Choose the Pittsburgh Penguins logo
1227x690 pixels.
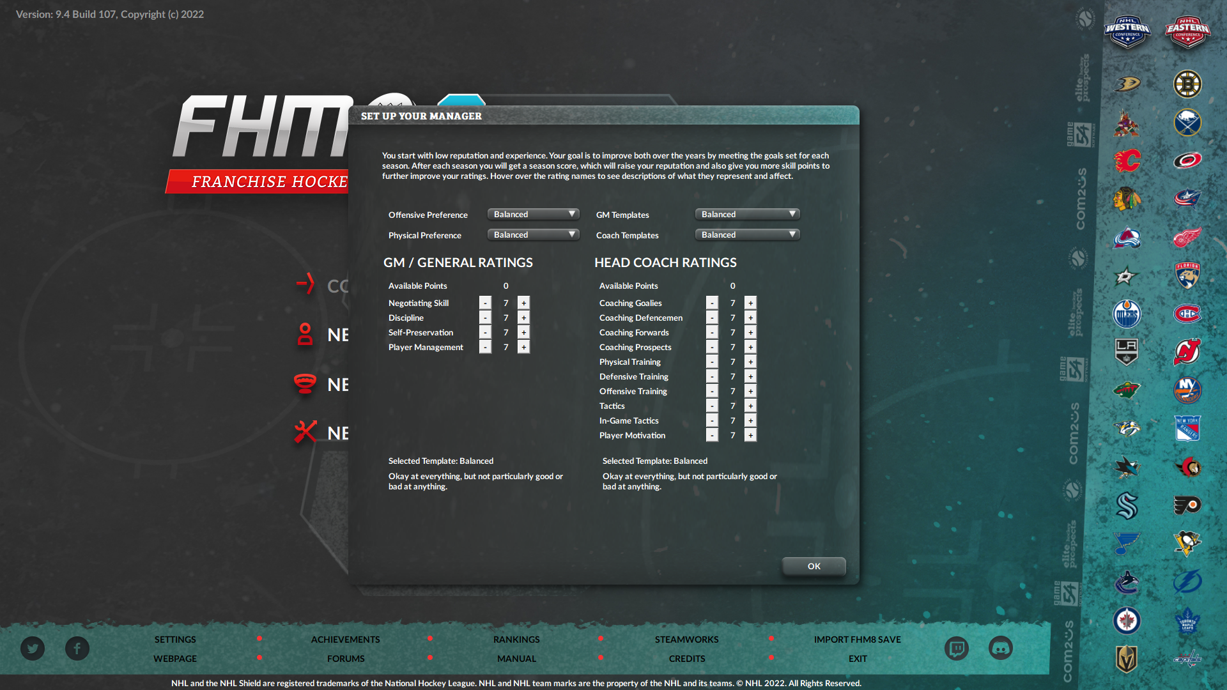click(x=1187, y=544)
